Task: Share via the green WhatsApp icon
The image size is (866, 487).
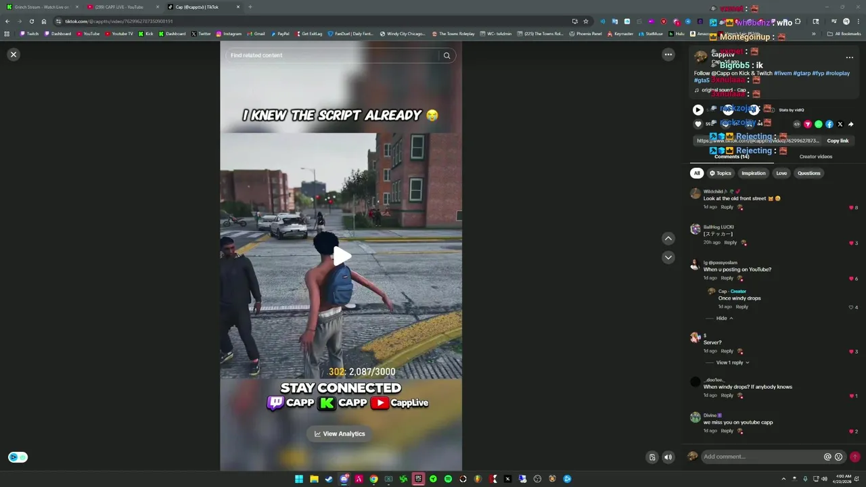Action: tap(819, 124)
